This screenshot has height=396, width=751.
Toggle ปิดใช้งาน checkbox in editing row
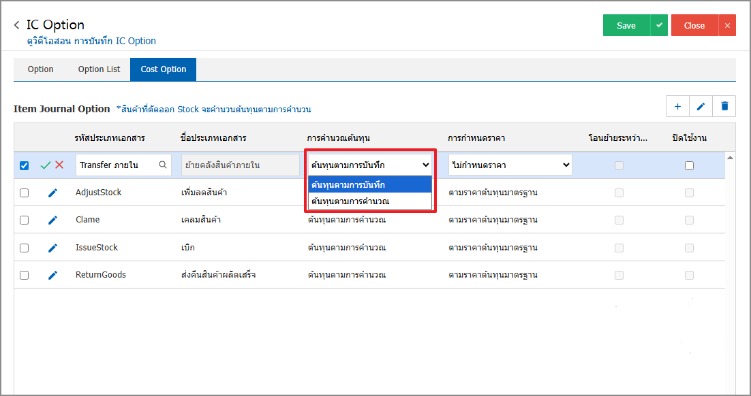tap(689, 165)
